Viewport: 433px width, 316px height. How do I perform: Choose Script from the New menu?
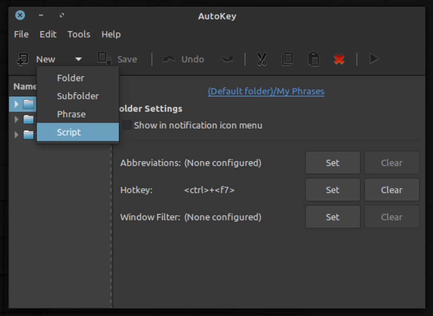tap(68, 132)
